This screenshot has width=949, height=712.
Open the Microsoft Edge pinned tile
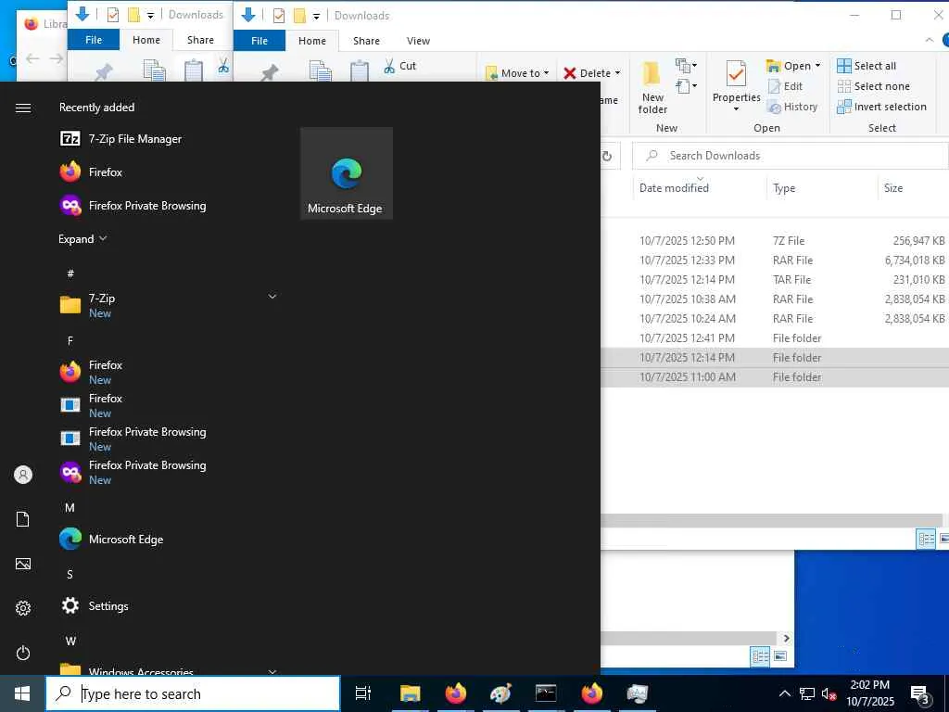[x=347, y=173]
